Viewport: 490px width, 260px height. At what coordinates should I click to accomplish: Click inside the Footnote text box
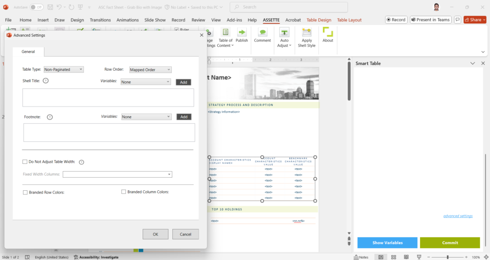pyautogui.click(x=109, y=132)
